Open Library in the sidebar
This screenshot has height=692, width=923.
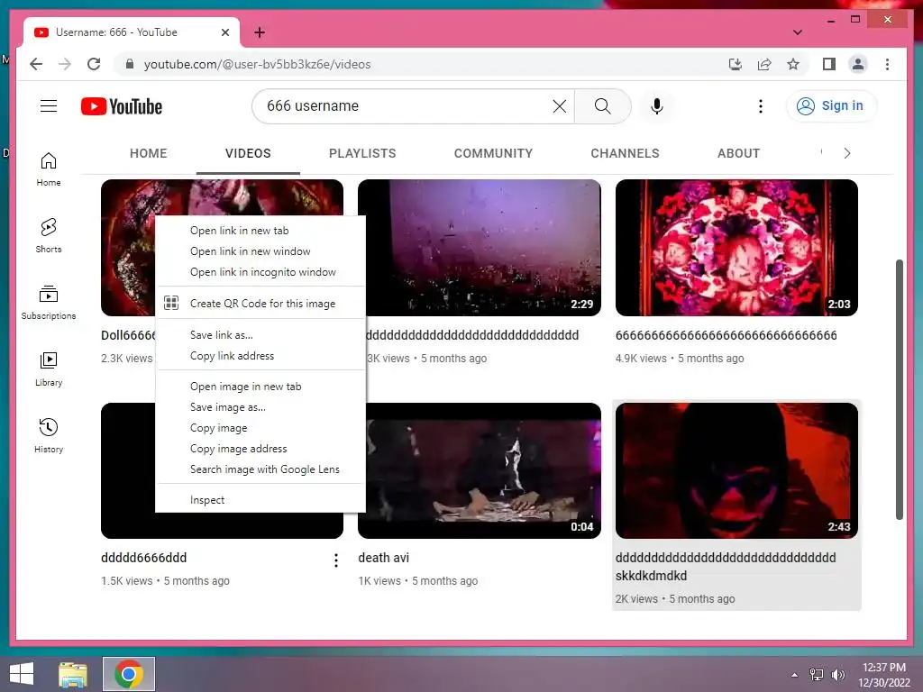tap(49, 369)
